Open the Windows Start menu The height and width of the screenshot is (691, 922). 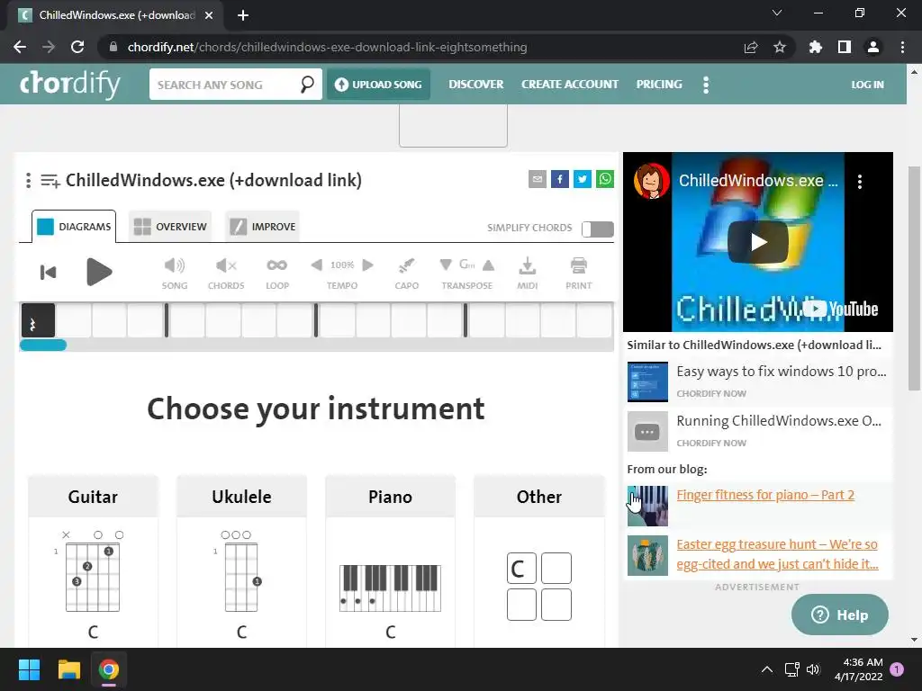pos(29,669)
